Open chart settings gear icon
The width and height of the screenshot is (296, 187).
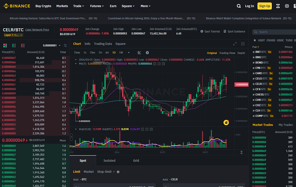[147, 53]
